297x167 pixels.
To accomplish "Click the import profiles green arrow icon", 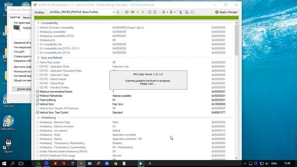I will point(171,12).
